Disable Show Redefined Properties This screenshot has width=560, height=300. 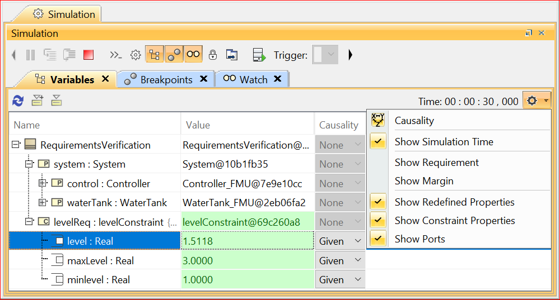(x=454, y=202)
